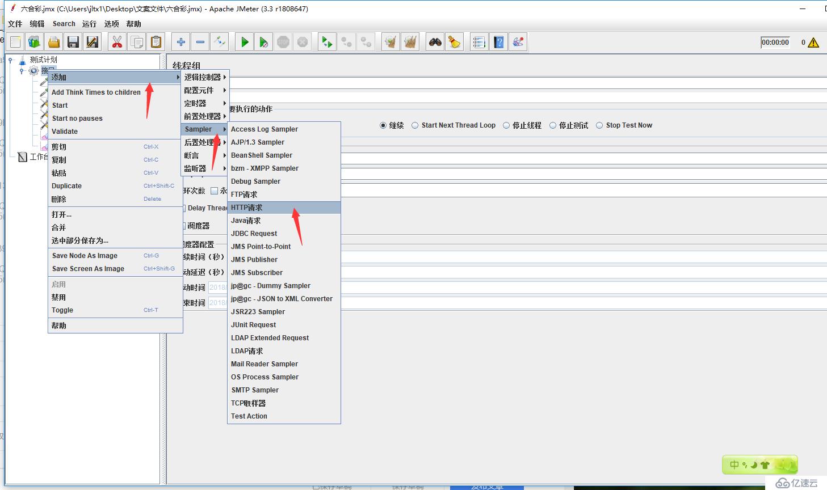827x490 pixels.
Task: Click the Open file folder icon
Action: pyautogui.click(x=54, y=42)
